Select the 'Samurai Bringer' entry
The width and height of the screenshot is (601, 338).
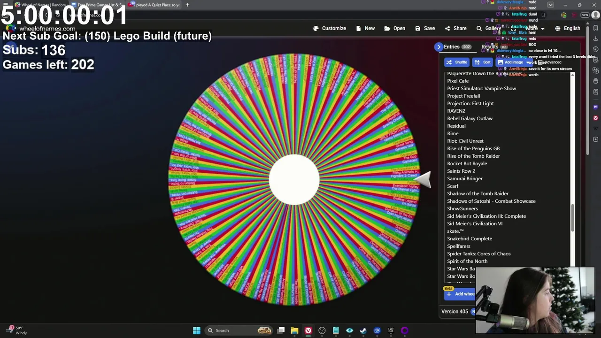[464, 178]
